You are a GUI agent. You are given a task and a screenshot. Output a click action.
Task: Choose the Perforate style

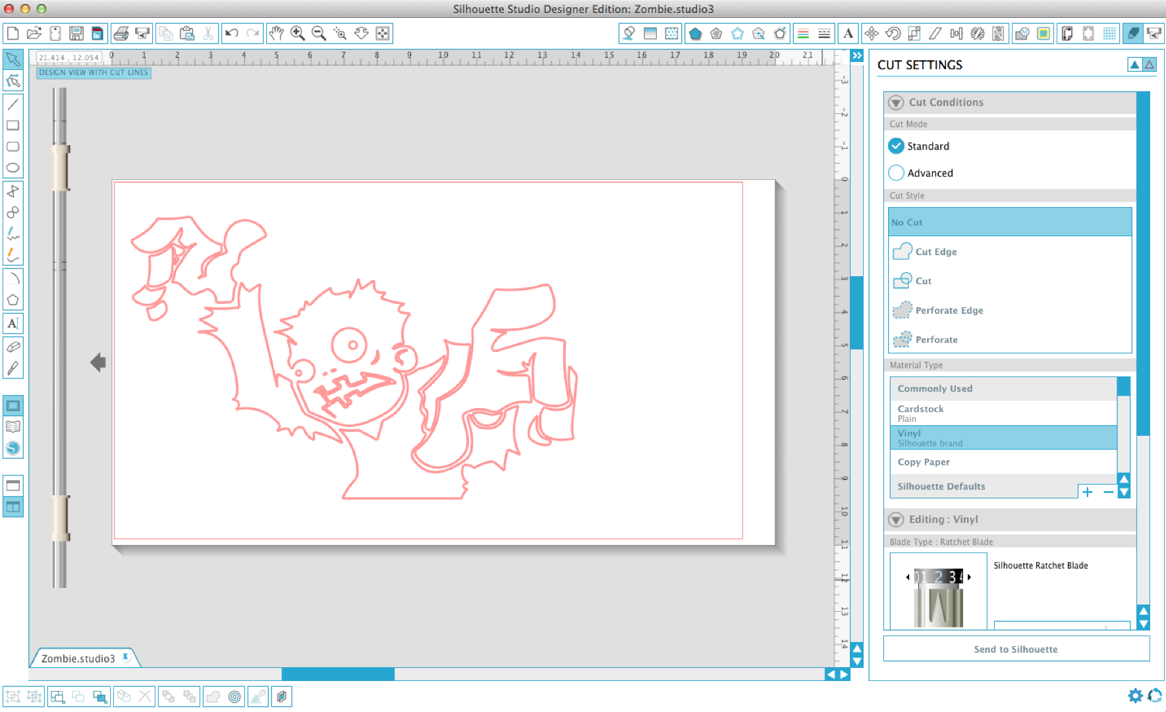click(1010, 340)
